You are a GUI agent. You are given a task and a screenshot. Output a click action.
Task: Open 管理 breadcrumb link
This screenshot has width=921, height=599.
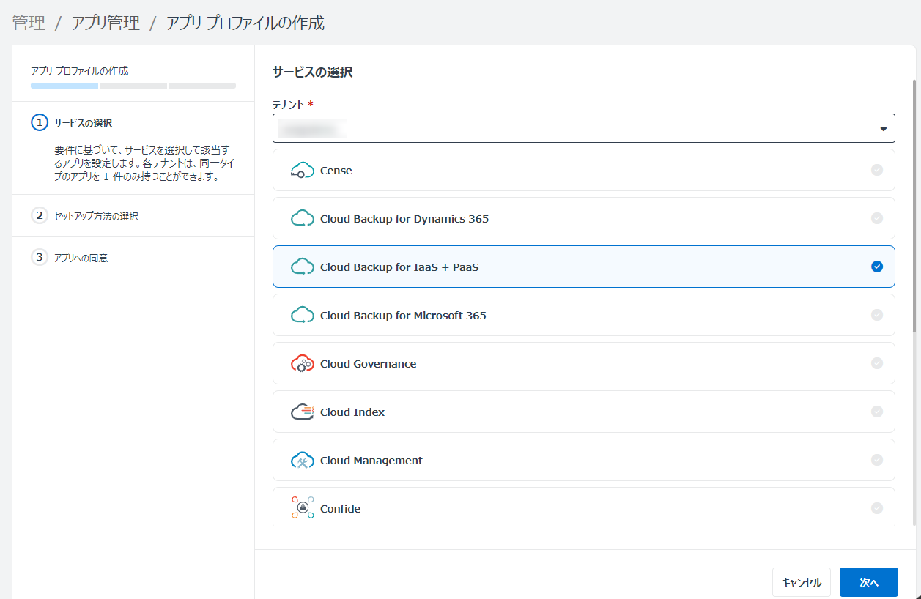[x=29, y=23]
